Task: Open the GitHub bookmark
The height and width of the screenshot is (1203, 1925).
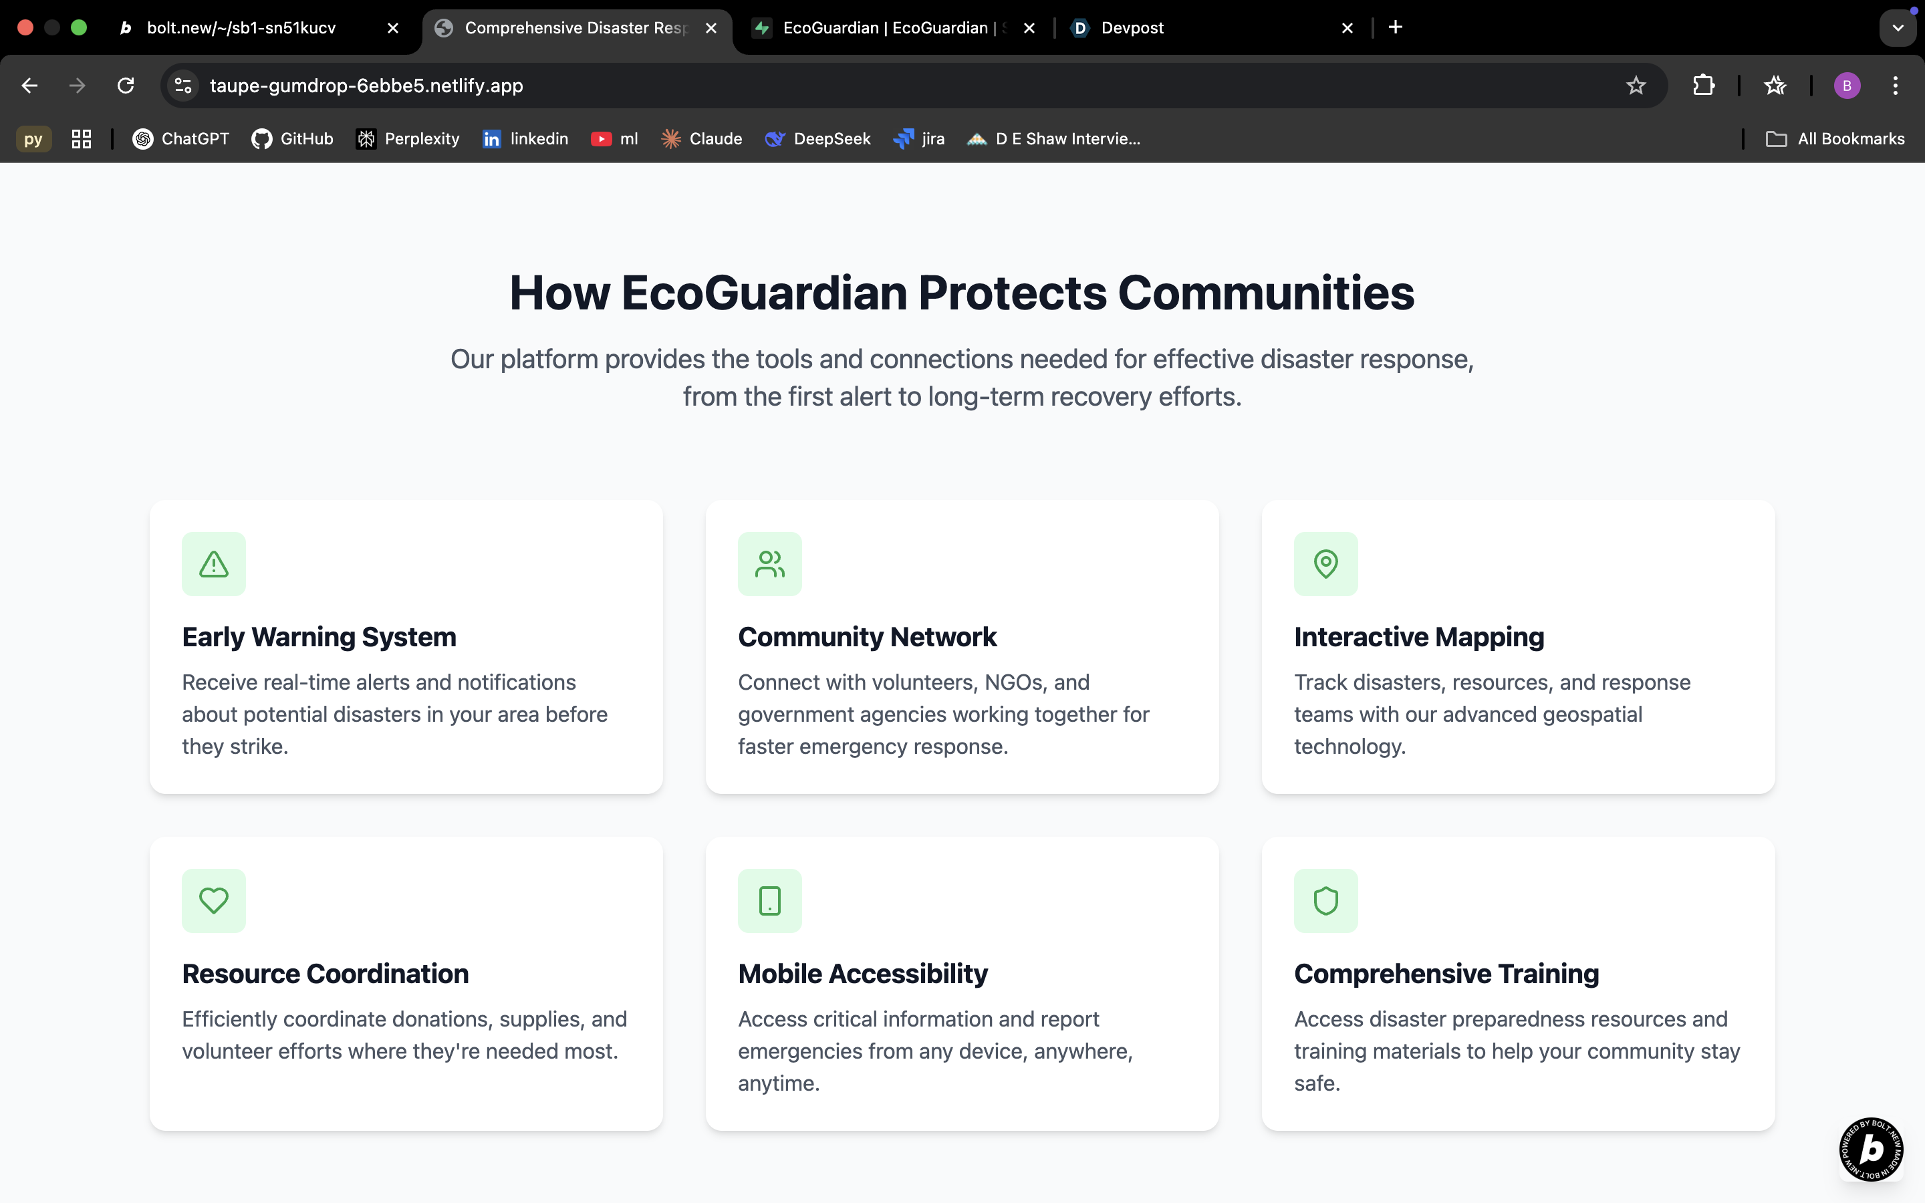Action: click(292, 139)
